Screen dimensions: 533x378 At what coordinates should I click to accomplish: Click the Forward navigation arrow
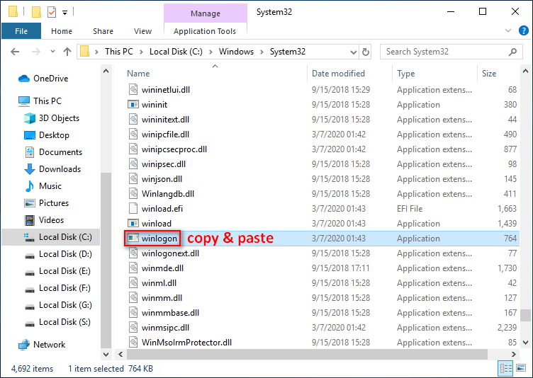[x=35, y=52]
